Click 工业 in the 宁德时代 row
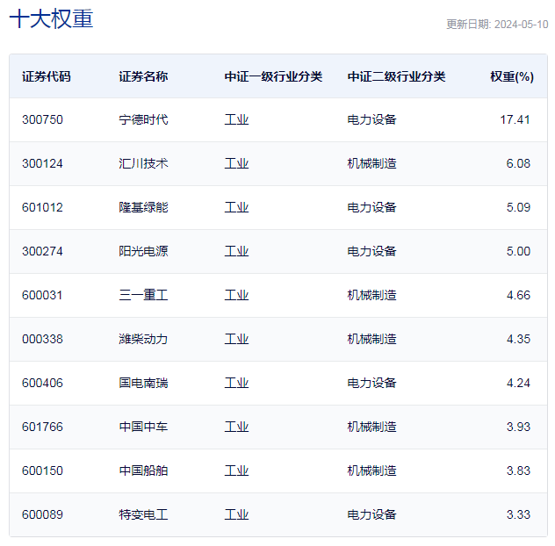Viewport: 555px width, 546px height. click(236, 119)
